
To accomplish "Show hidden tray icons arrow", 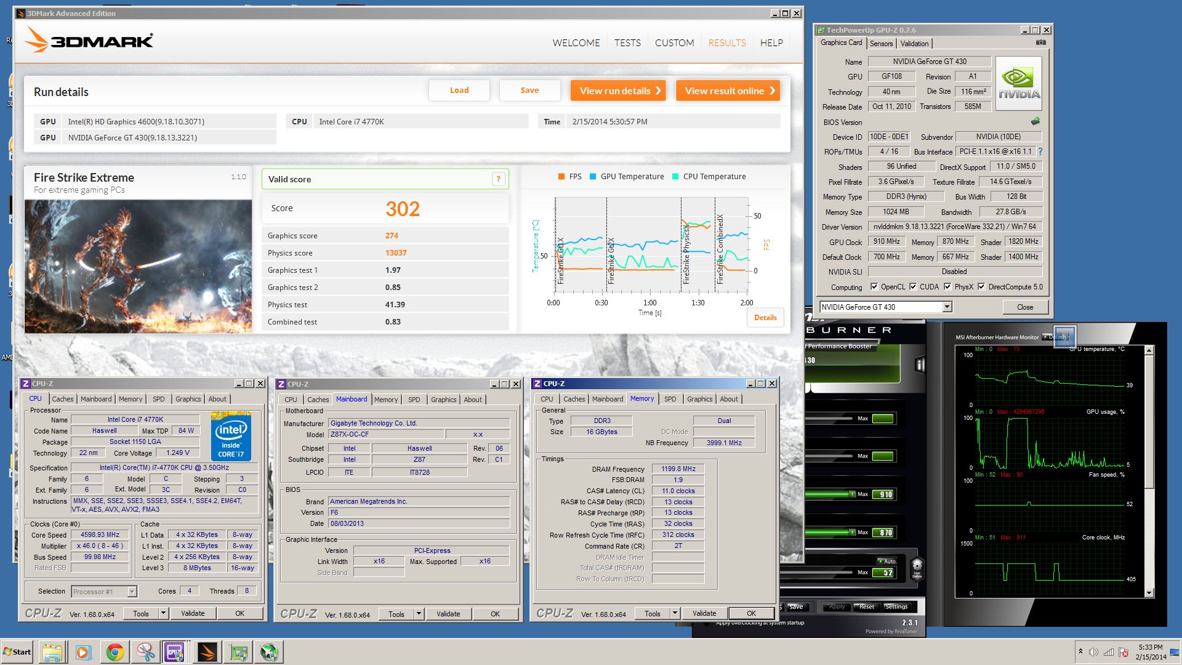I will click(x=1080, y=651).
